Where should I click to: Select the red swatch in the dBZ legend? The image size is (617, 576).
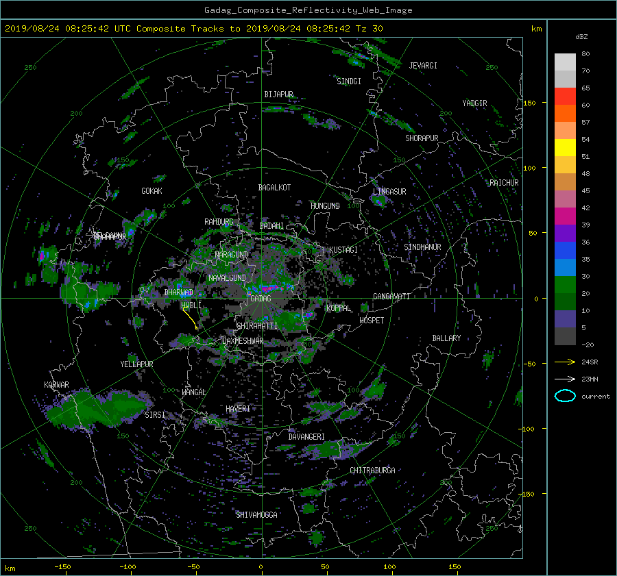pyautogui.click(x=565, y=97)
